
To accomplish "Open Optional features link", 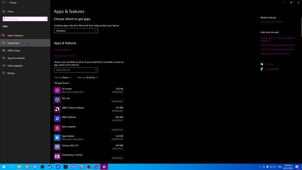I will (x=62, y=50).
